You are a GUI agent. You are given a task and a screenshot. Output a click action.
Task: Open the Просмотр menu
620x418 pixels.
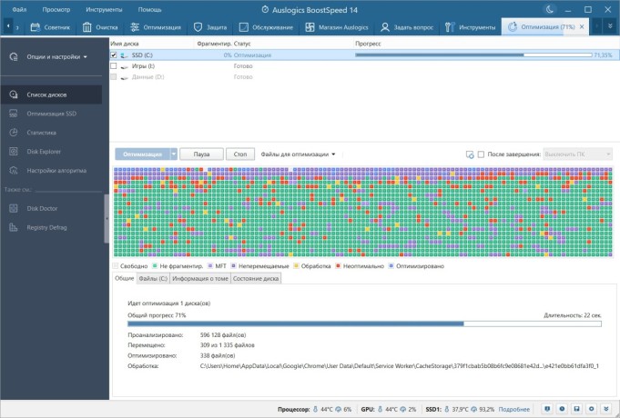tap(56, 8)
